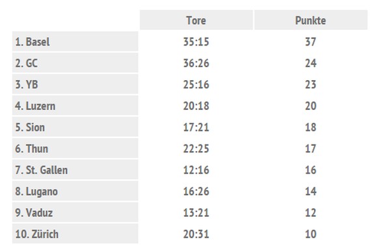The width and height of the screenshot is (379, 248).
Task: Click the 9. Vaduz team cell
Action: point(75,212)
